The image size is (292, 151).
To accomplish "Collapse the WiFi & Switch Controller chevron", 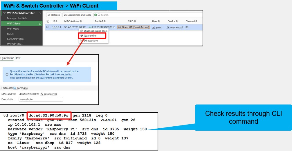I will 40,13.
